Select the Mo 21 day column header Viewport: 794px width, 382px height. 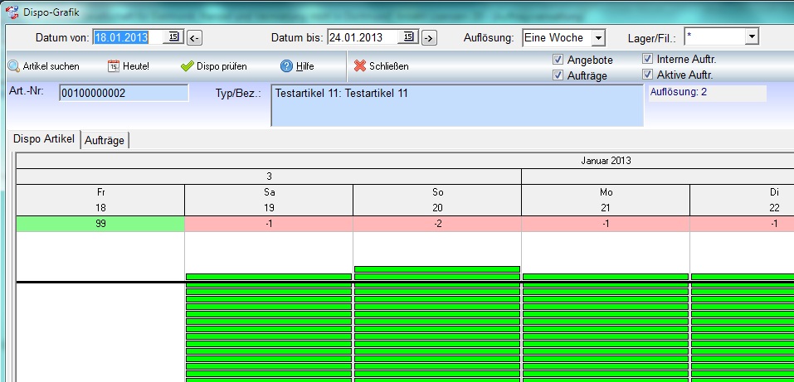point(606,200)
